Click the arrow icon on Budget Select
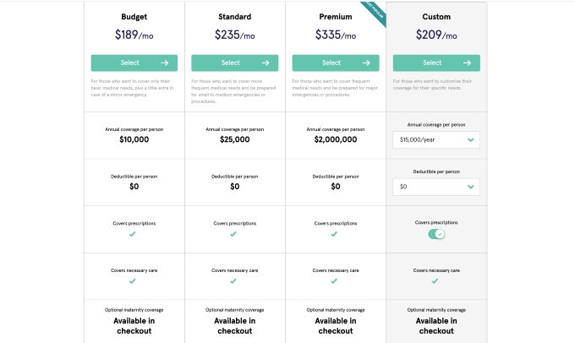Viewport: 575px width, 343px height. click(165, 63)
